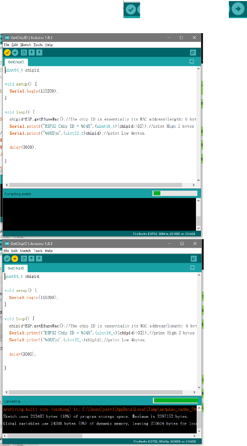Click 'Global variables use 24308 bytes' console line
The height and width of the screenshot is (446, 247).
(100, 424)
